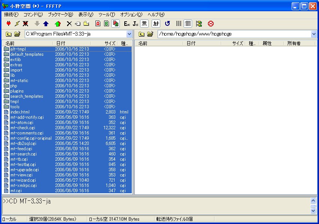Click the folder icon beside alt-tmpl
This screenshot has width=319, height=224.
pos(6,49)
